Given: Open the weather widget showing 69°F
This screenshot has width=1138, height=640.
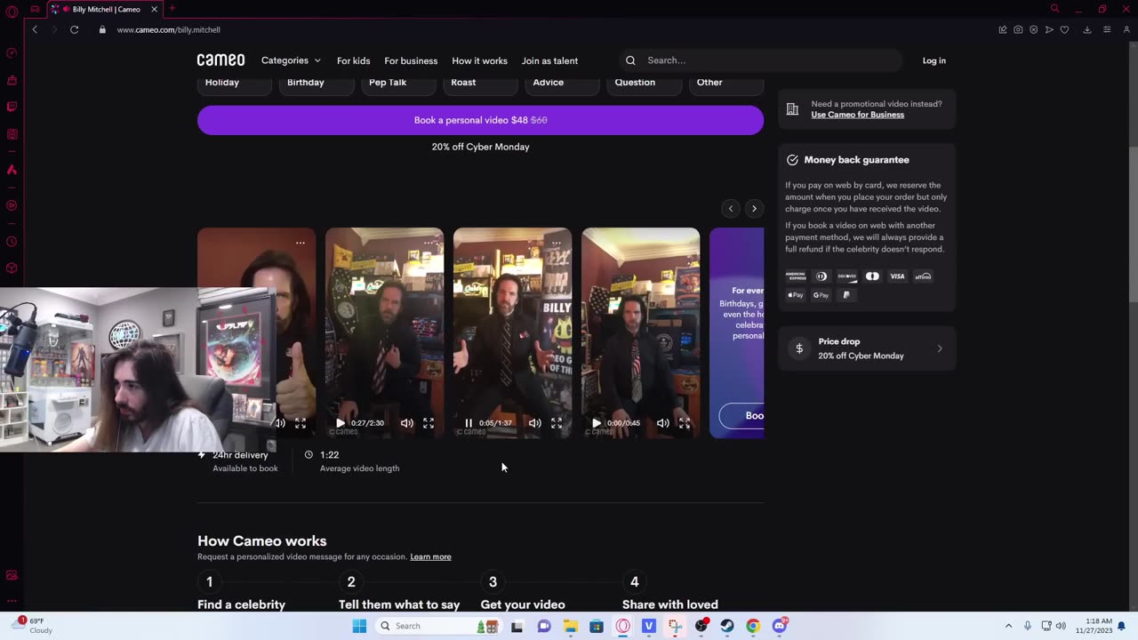Looking at the screenshot, I should click(32, 626).
